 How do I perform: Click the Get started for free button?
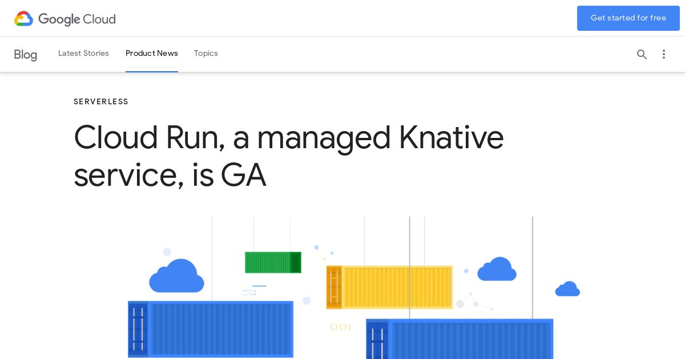[628, 18]
